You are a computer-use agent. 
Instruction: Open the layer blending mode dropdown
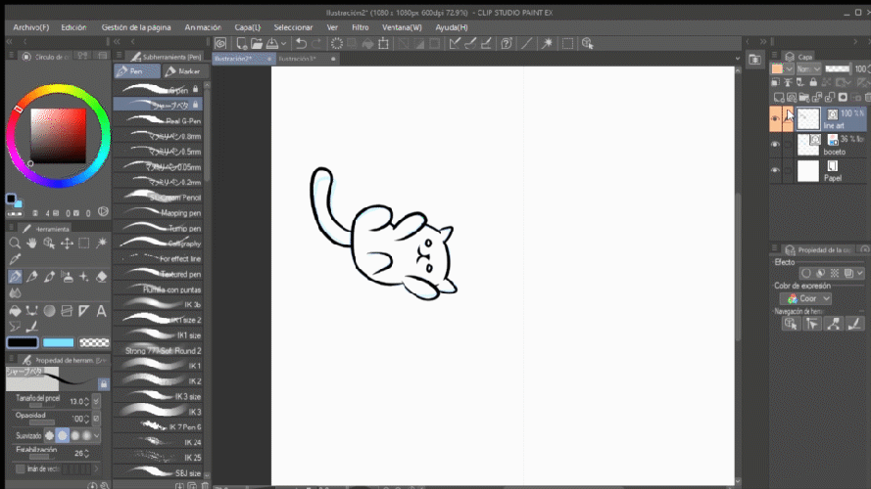[x=809, y=69]
